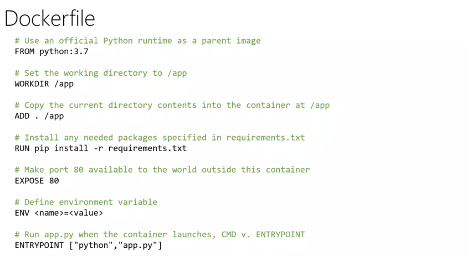Viewport: 472px width, 265px height.
Task: Click the comment about installing needed packages
Action: click(x=160, y=137)
